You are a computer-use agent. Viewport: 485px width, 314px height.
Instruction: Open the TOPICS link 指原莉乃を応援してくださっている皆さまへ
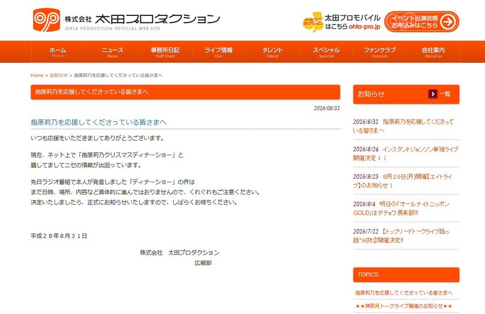[x=403, y=293]
